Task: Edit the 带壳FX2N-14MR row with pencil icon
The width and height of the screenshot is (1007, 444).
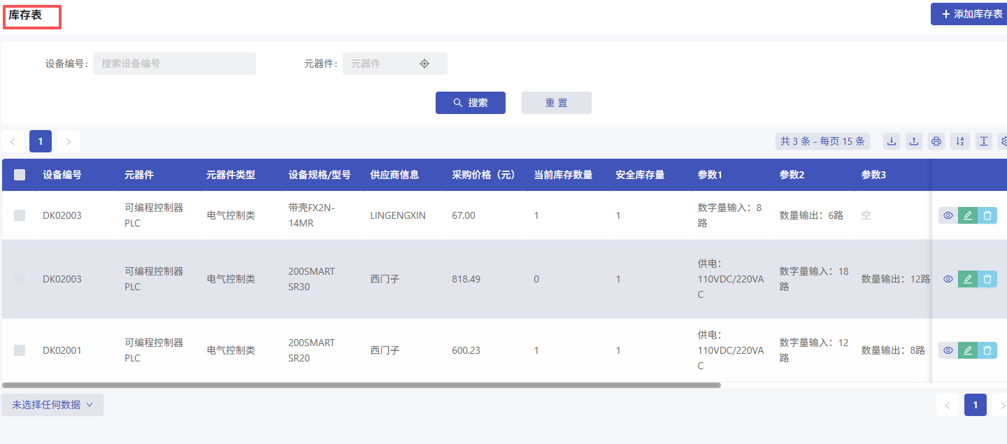Action: (967, 215)
